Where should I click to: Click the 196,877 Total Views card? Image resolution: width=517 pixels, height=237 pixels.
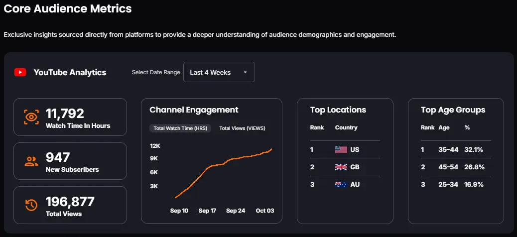point(70,205)
